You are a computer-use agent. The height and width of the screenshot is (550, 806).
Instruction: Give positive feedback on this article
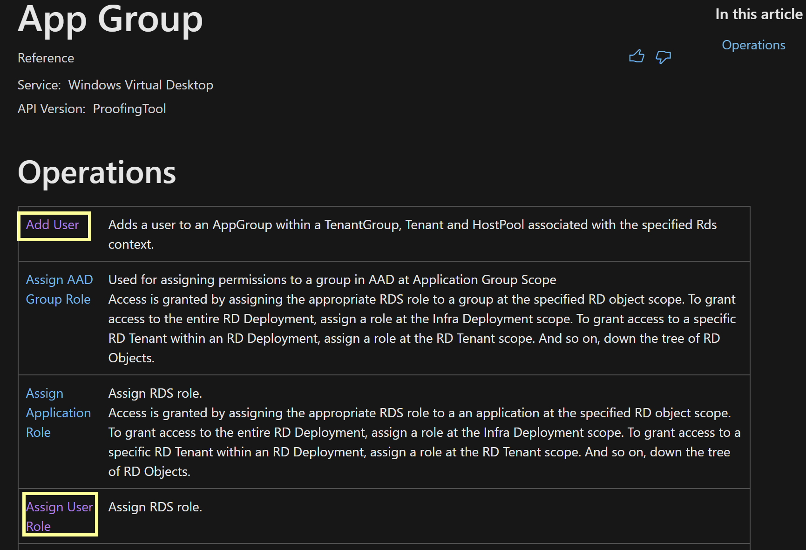pos(637,56)
